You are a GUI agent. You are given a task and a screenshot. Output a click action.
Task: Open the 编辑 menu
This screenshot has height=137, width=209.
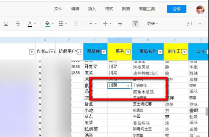pyautogui.click(x=75, y=9)
